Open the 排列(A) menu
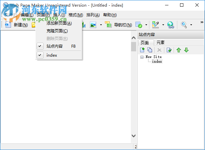The height and width of the screenshot is (150, 205). click(x=93, y=15)
